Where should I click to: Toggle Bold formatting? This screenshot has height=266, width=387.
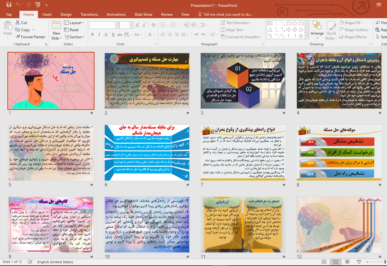[x=92, y=35]
